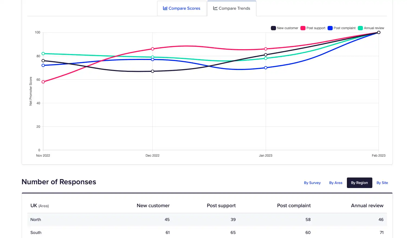
Task: Select the Compare Trends tab
Action: [232, 8]
